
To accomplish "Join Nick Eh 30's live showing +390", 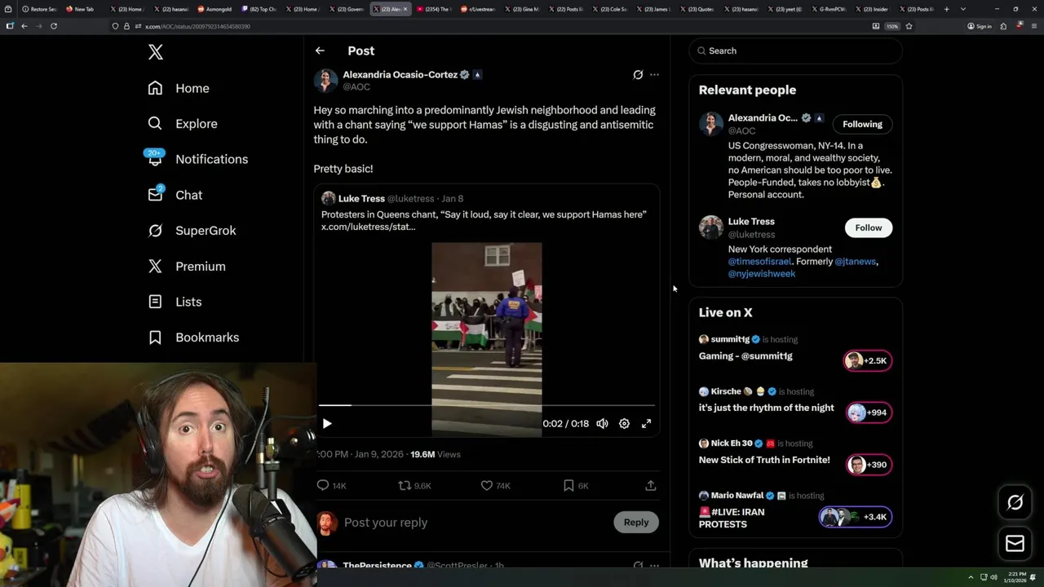I will (x=868, y=465).
